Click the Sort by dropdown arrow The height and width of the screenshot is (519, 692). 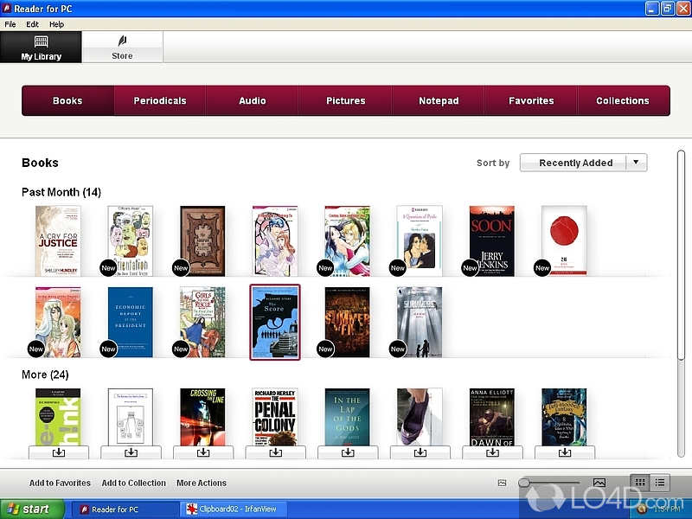click(636, 163)
